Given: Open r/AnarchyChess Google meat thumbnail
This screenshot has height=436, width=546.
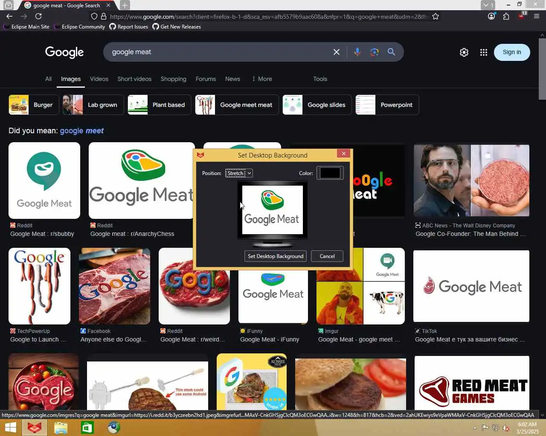Looking at the screenshot, I should point(142,181).
